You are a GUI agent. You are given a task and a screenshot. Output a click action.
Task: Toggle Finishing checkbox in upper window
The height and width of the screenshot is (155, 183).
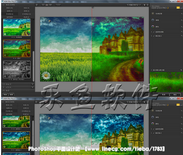coord(154,36)
